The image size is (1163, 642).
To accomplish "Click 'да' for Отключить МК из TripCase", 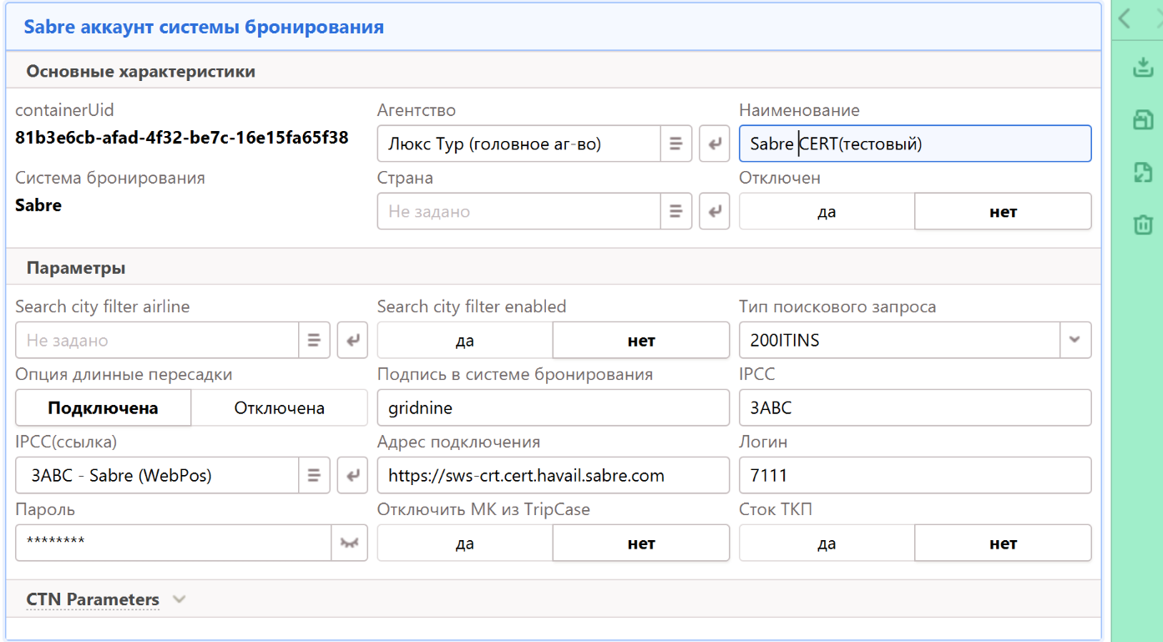I will (465, 543).
